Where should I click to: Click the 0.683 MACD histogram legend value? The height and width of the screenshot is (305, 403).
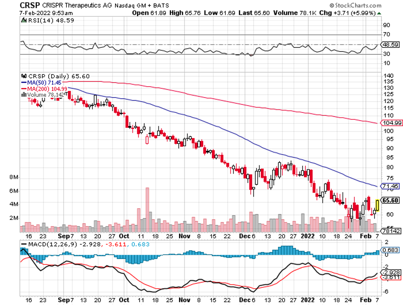point(140,244)
